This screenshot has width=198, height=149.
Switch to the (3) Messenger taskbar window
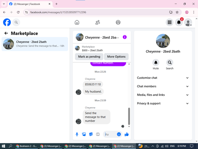click(51, 146)
